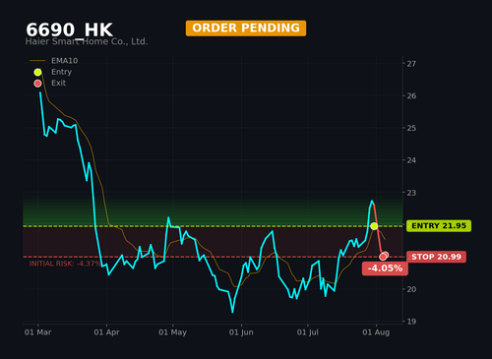The image size is (492, 359).
Task: Click the ORDER PENDING status badge
Action: (x=246, y=29)
